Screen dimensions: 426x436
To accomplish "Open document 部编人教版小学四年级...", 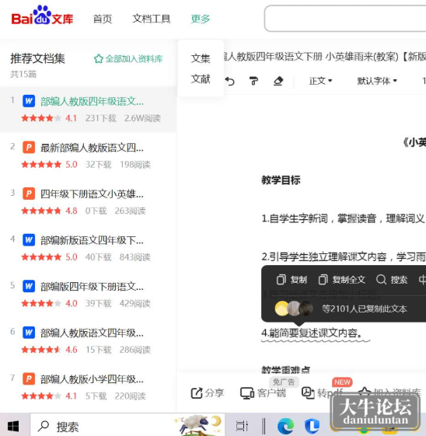I will (92, 378).
